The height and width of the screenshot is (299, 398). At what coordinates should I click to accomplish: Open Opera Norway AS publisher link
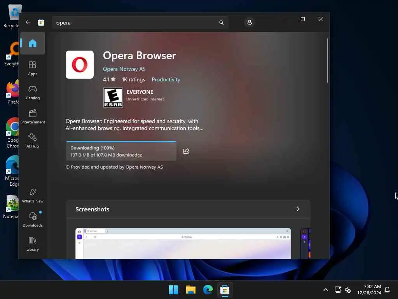coord(124,69)
